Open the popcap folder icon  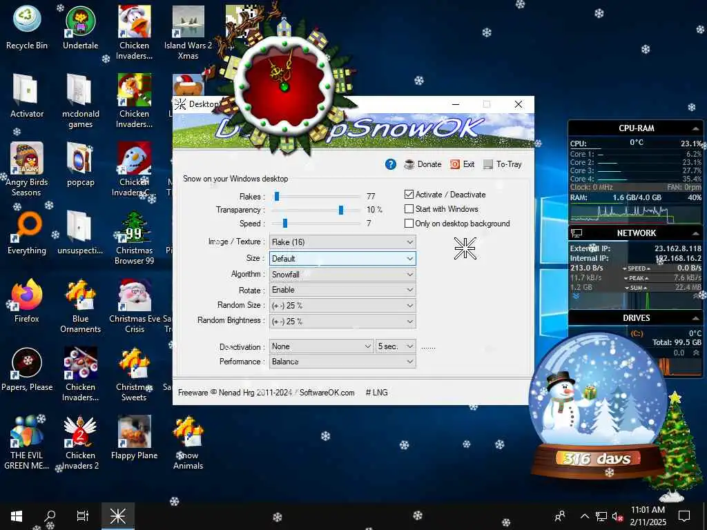coord(80,164)
